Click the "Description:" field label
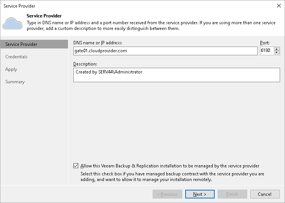Screen dimensions: 285x203 coord(86,64)
